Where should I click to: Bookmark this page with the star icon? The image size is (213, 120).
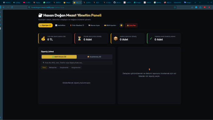coord(175,7)
